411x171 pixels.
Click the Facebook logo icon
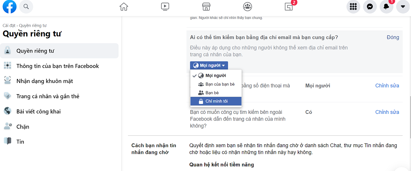pos(9,7)
